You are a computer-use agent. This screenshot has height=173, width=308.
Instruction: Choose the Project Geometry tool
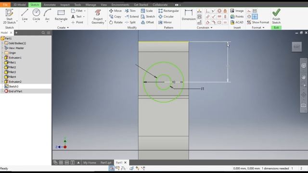point(98,16)
